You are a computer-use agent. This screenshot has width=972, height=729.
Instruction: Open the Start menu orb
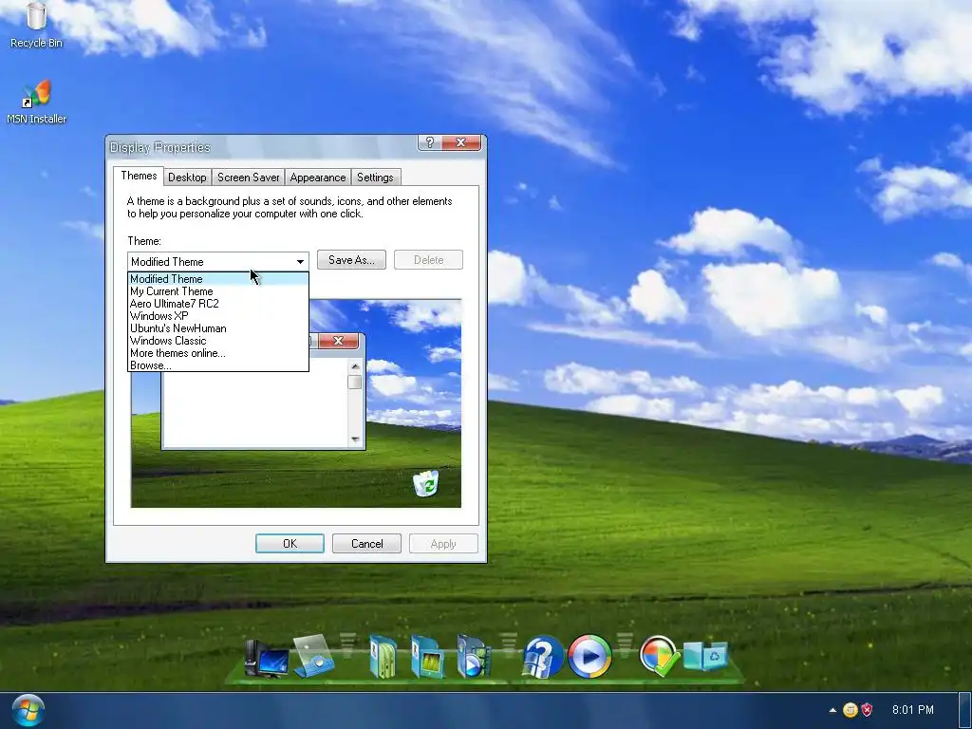(28, 710)
